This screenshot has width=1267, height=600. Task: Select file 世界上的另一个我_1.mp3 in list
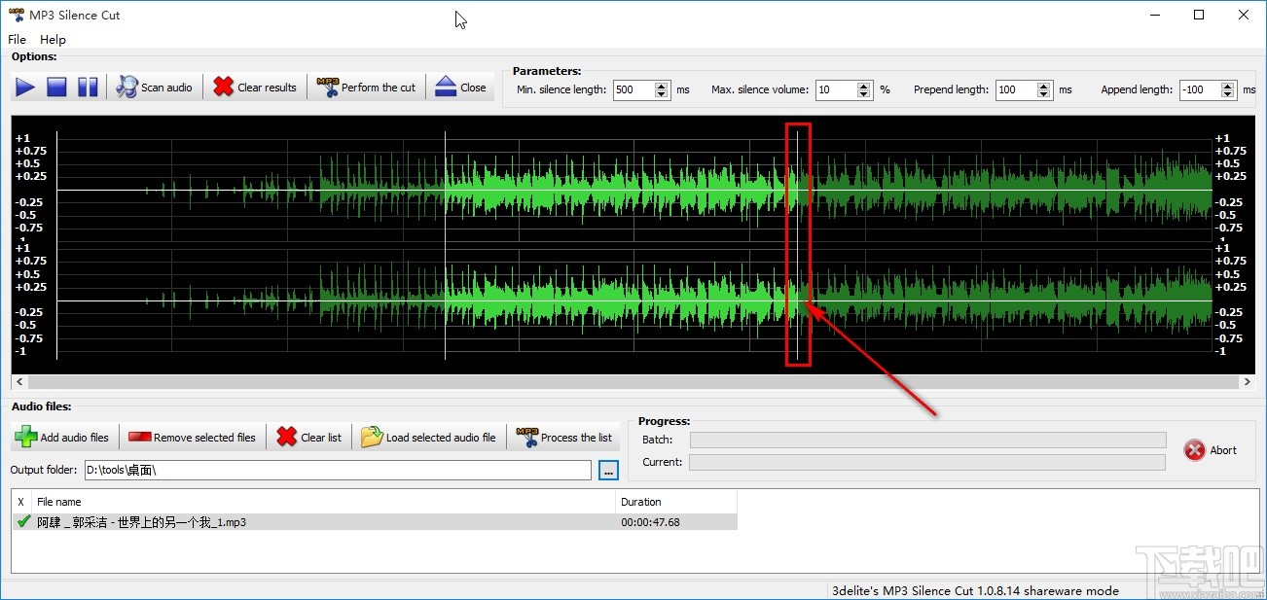click(x=141, y=522)
